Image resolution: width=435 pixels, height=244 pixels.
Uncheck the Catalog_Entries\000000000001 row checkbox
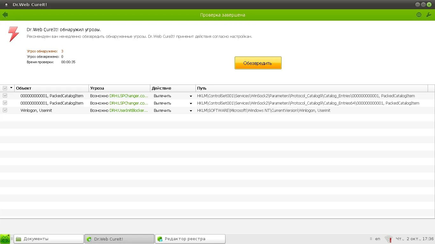[x=5, y=96]
